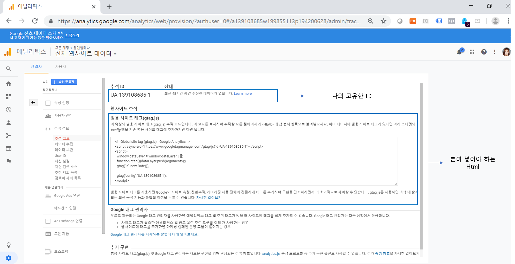Open Conversions flag icon in sidebar
515x264 pixels.
click(x=9, y=161)
